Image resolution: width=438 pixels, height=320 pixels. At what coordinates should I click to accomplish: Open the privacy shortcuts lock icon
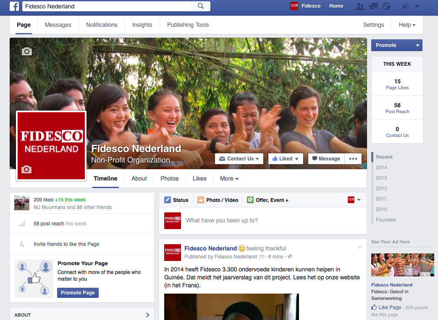(406, 6)
